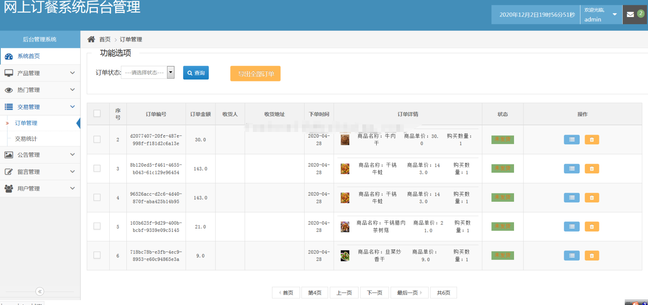
Task: Click the 下单时间 column header
Action: click(319, 114)
